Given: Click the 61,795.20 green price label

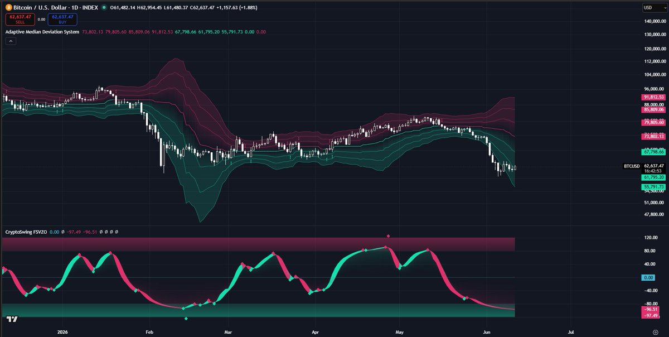Looking at the screenshot, I should tap(653, 177).
